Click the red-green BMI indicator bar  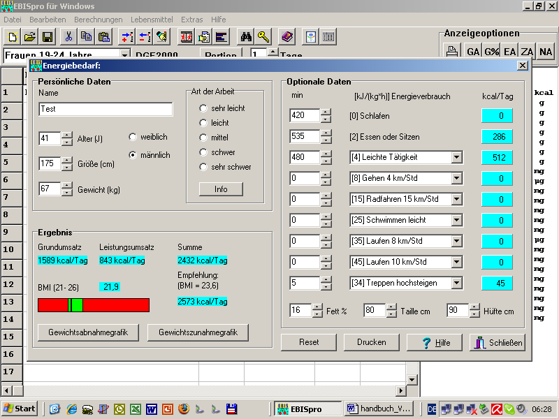point(93,305)
